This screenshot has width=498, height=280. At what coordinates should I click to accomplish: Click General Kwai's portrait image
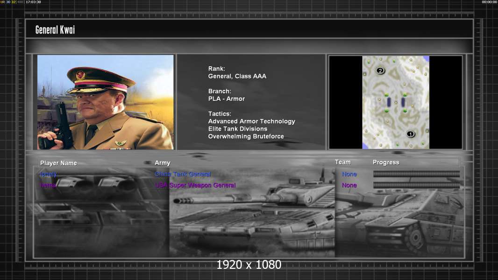point(106,102)
